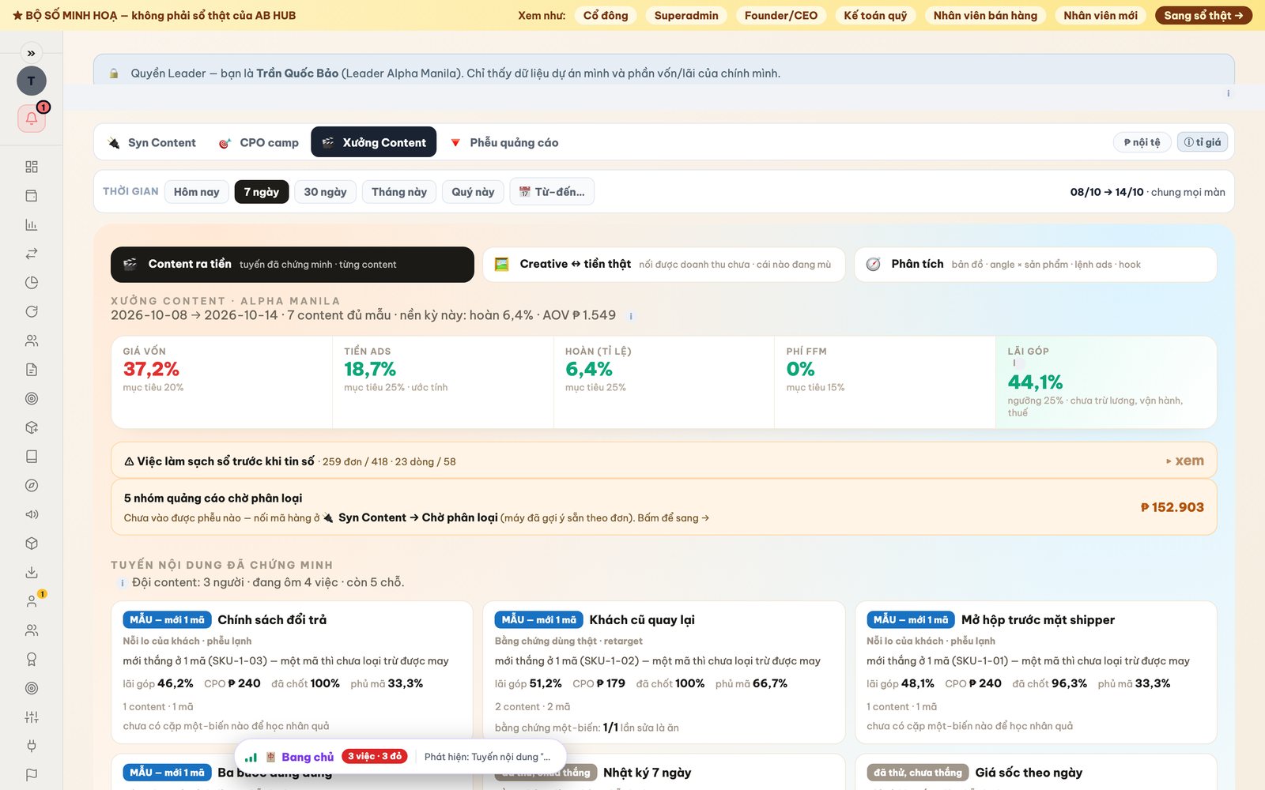Open the Phí FFM 0% metric card
The image size is (1265, 790).
pos(885,382)
